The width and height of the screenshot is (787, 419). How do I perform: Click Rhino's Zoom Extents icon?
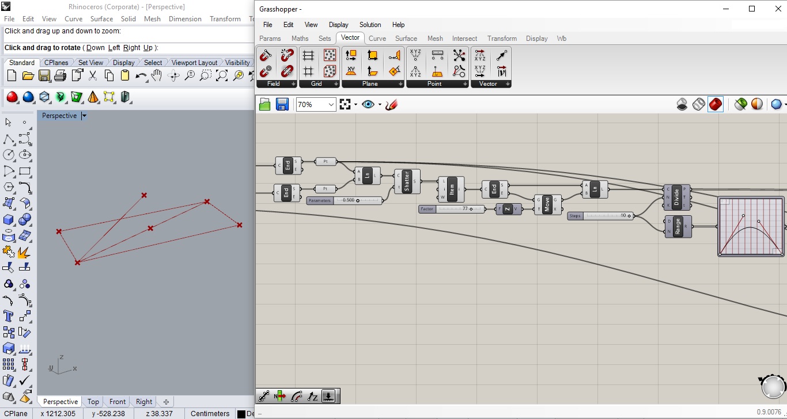tap(222, 75)
